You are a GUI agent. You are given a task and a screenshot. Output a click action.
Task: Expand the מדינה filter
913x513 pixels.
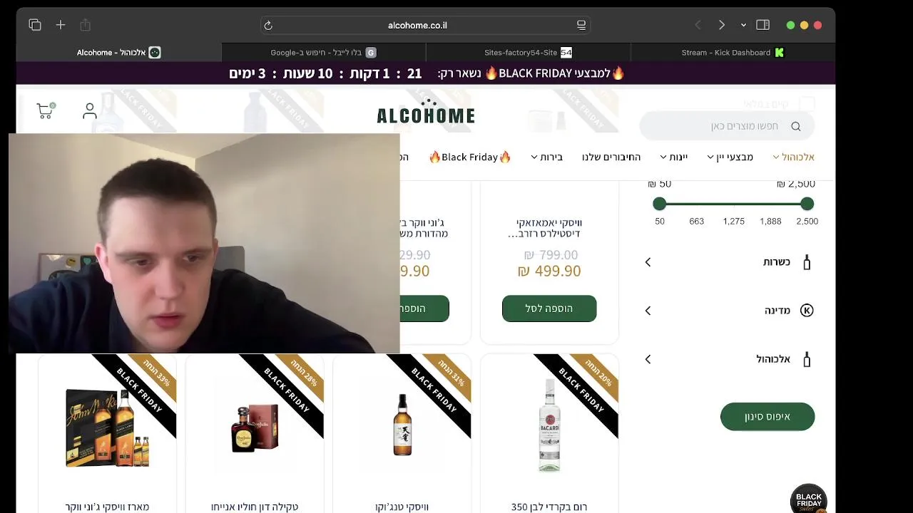729,311
